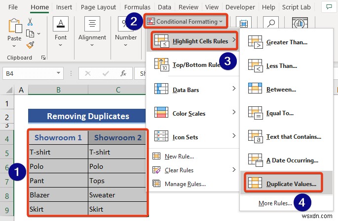This screenshot has width=338, height=221.
Task: Choose Less Than... rule
Action: click(x=287, y=66)
